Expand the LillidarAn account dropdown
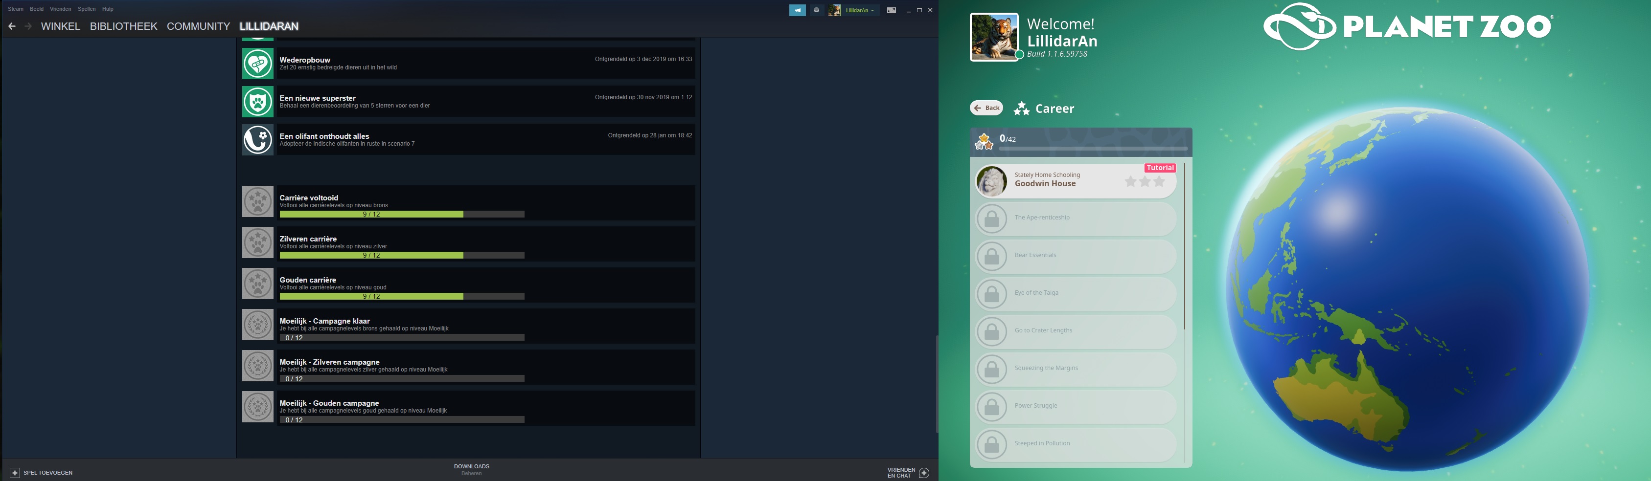 click(x=859, y=10)
